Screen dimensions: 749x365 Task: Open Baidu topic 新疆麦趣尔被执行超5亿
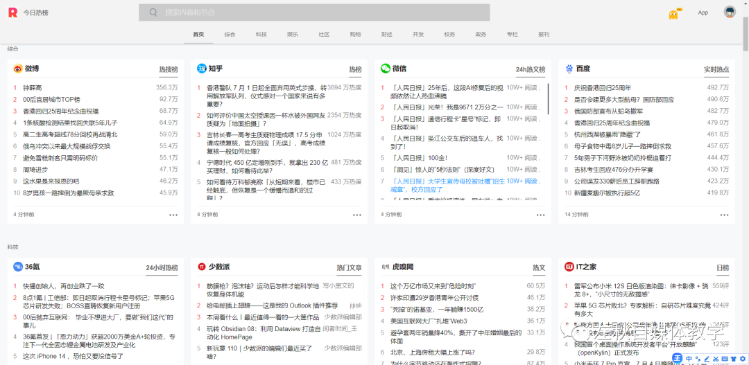click(x=607, y=193)
